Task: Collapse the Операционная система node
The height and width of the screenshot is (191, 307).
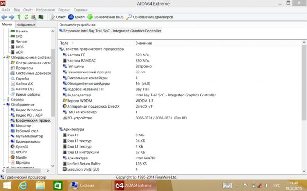Action: click(4, 57)
